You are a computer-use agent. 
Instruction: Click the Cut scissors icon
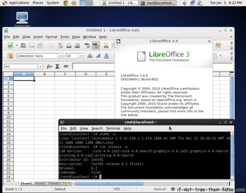(106, 45)
